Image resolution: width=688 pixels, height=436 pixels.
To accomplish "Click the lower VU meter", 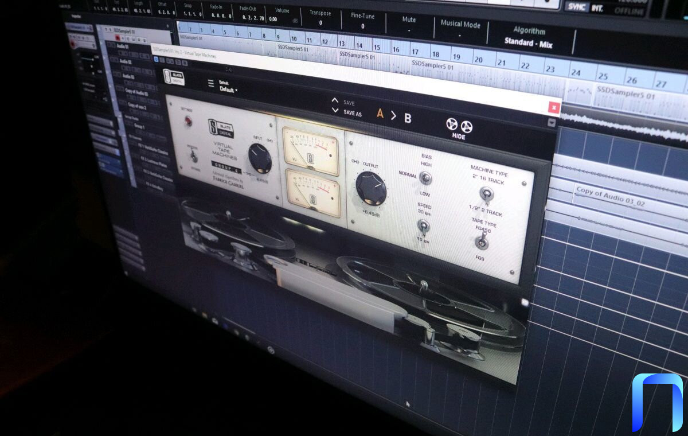I will tap(312, 193).
